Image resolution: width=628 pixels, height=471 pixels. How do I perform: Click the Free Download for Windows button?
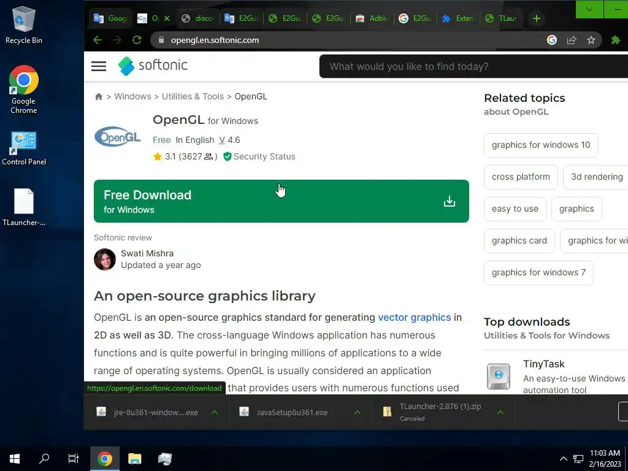(281, 201)
